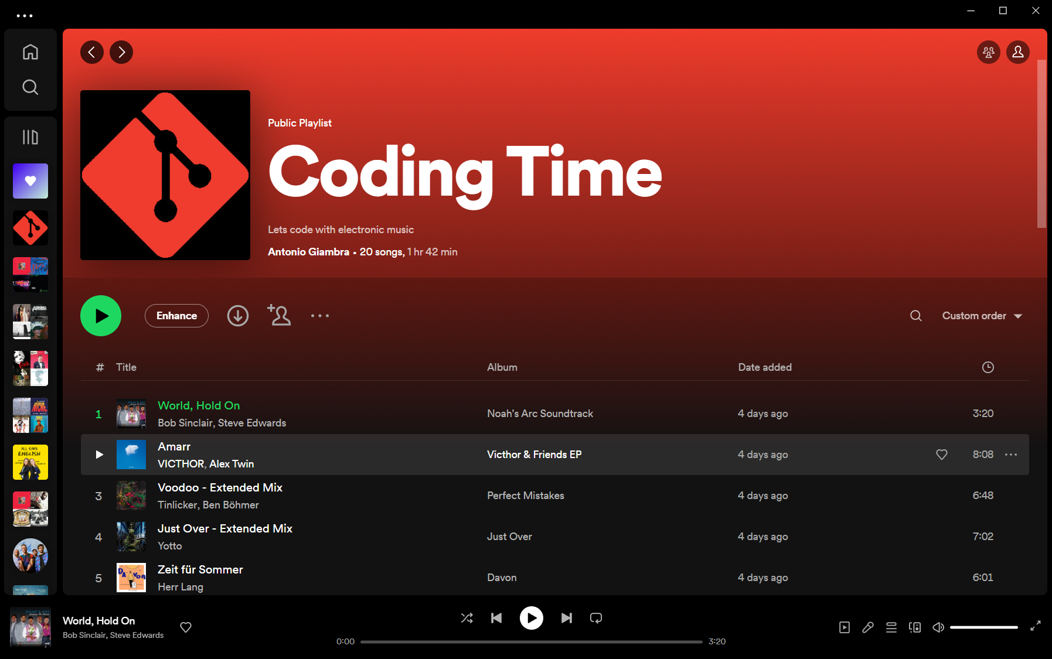Image resolution: width=1052 pixels, height=659 pixels.
Task: Maximize the Spotify window
Action: [1003, 11]
